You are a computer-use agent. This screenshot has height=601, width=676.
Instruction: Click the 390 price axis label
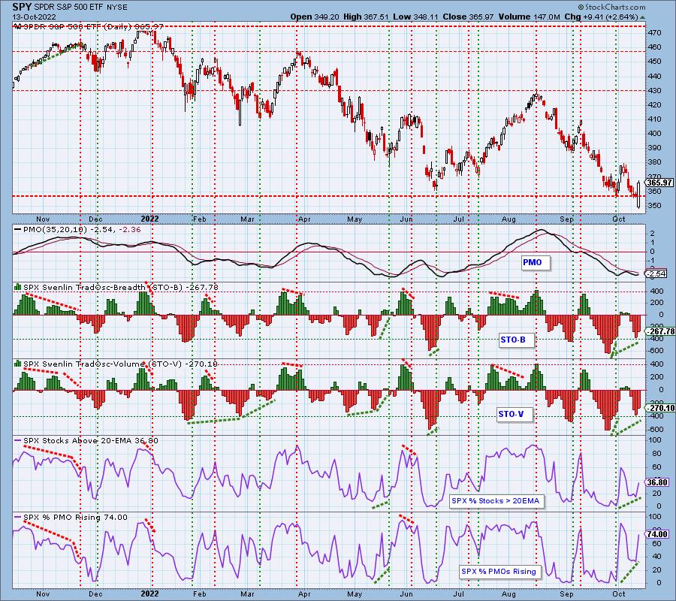(x=654, y=148)
